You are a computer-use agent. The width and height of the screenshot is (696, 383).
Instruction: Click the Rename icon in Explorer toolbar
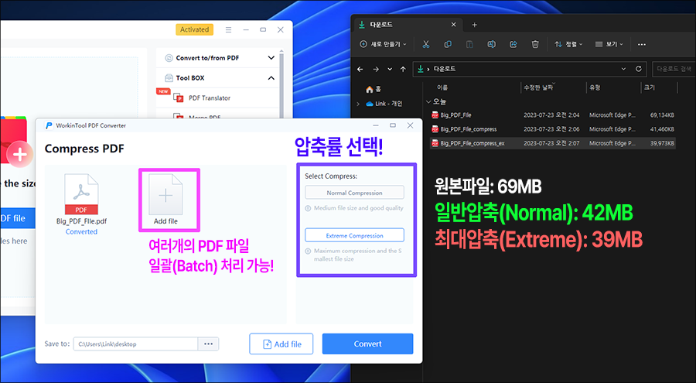click(491, 44)
